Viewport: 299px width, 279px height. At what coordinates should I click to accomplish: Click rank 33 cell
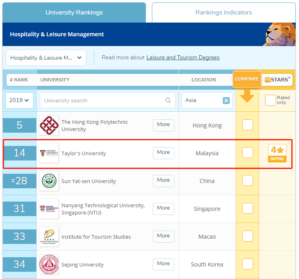[19, 236]
